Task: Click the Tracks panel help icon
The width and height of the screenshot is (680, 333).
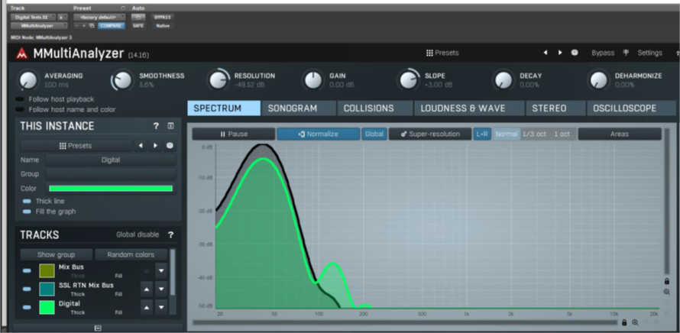Action: pos(170,235)
